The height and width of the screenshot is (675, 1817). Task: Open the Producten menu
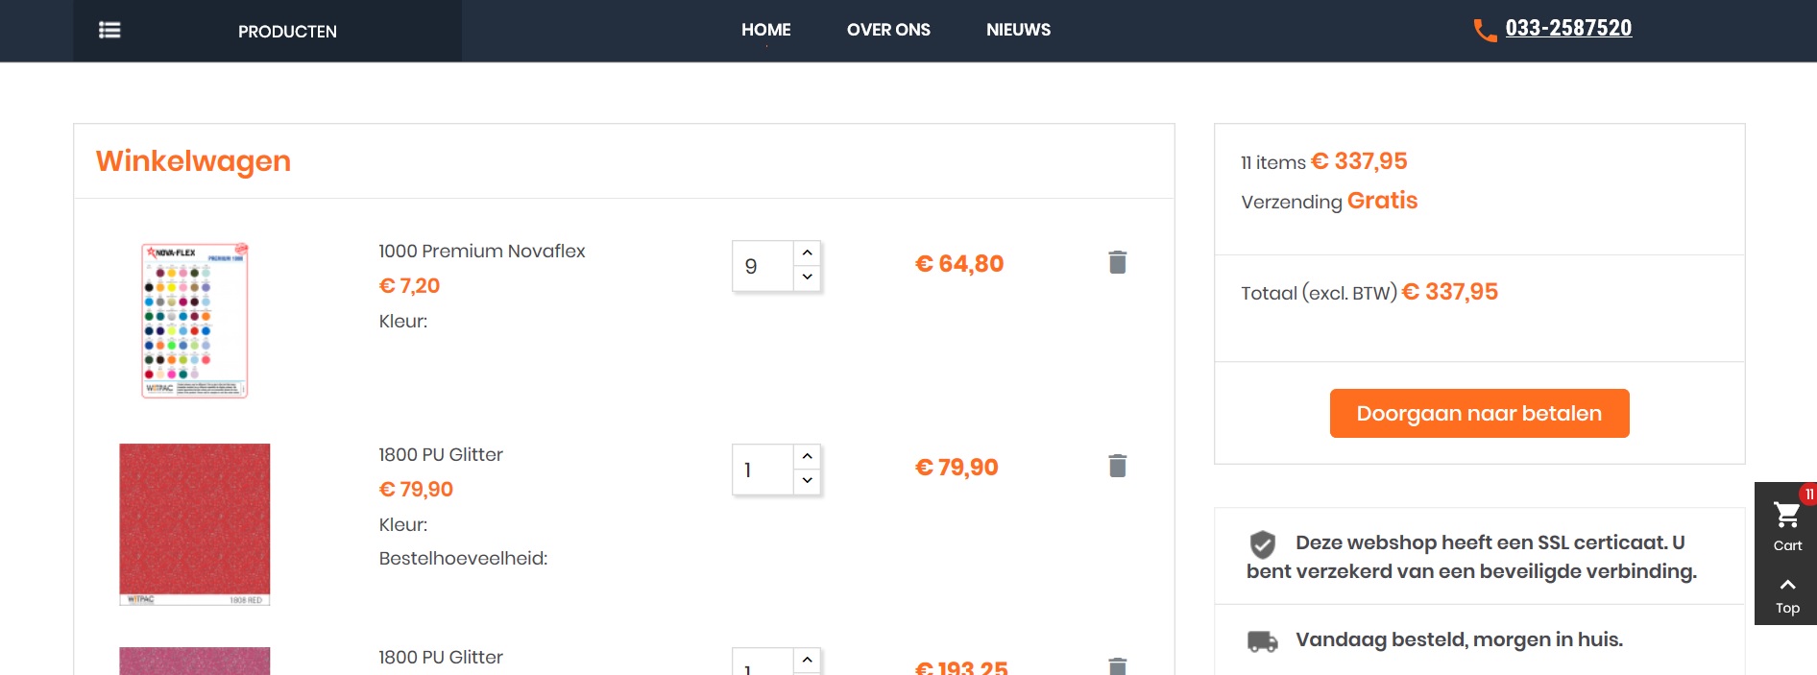coord(287,32)
